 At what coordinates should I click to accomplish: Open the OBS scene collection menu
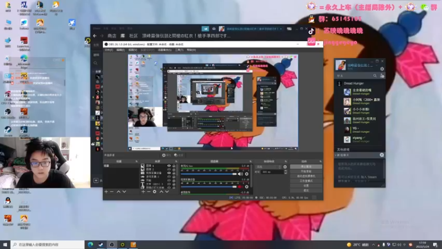coord(165,50)
